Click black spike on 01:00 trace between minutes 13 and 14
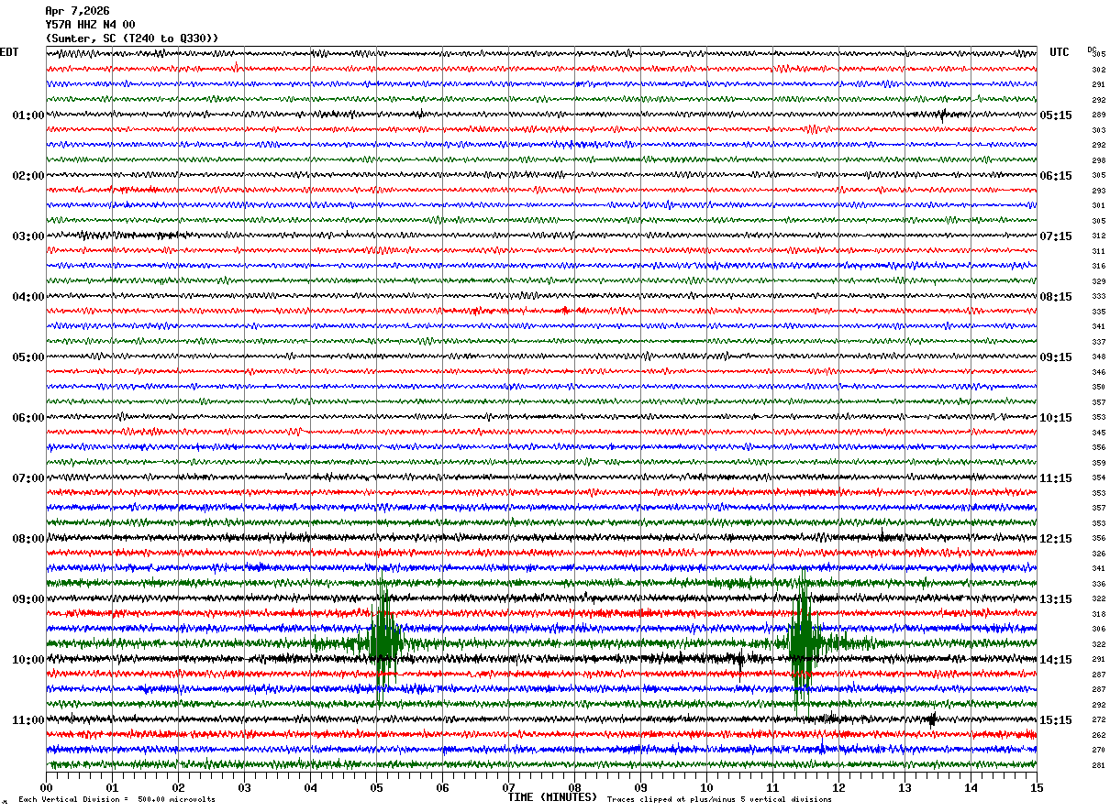Viewport: 1110px width, 812px height. pos(942,115)
